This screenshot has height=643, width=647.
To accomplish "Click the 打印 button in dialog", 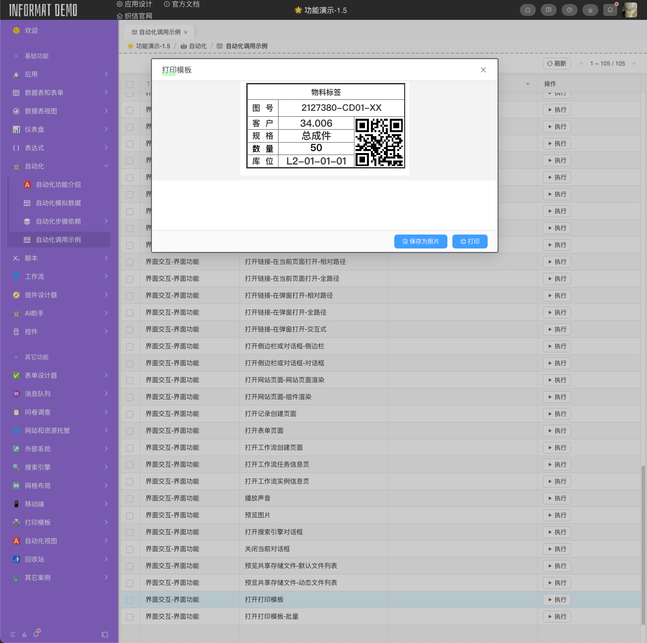I will tap(470, 241).
